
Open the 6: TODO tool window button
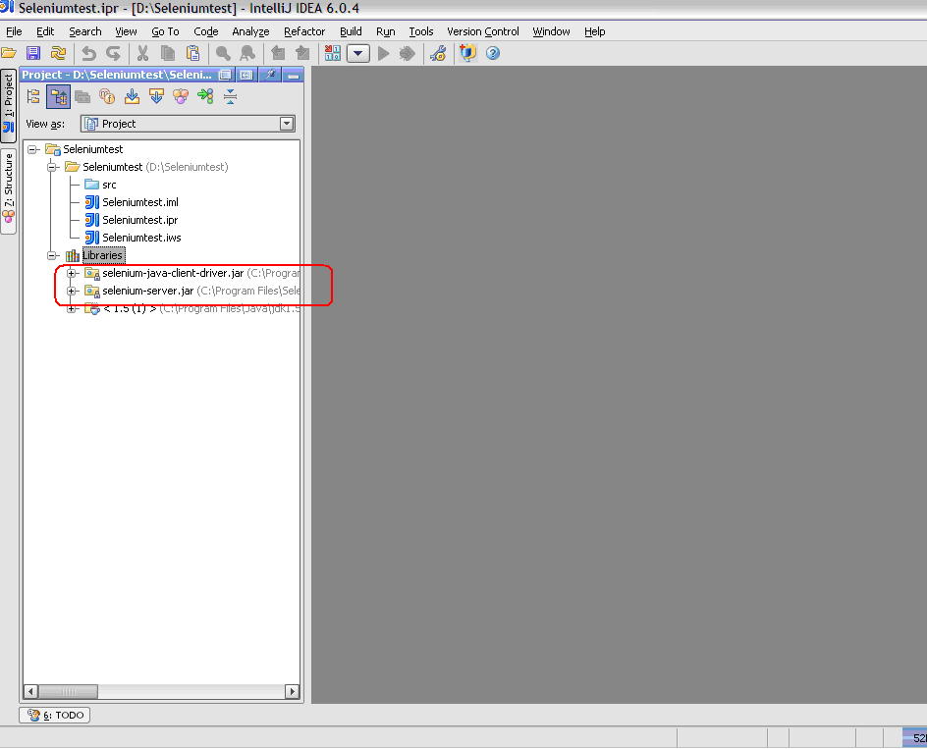[x=55, y=716]
